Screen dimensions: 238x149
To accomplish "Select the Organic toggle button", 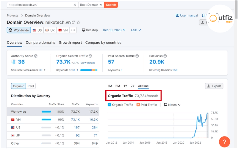I will click(18, 86).
